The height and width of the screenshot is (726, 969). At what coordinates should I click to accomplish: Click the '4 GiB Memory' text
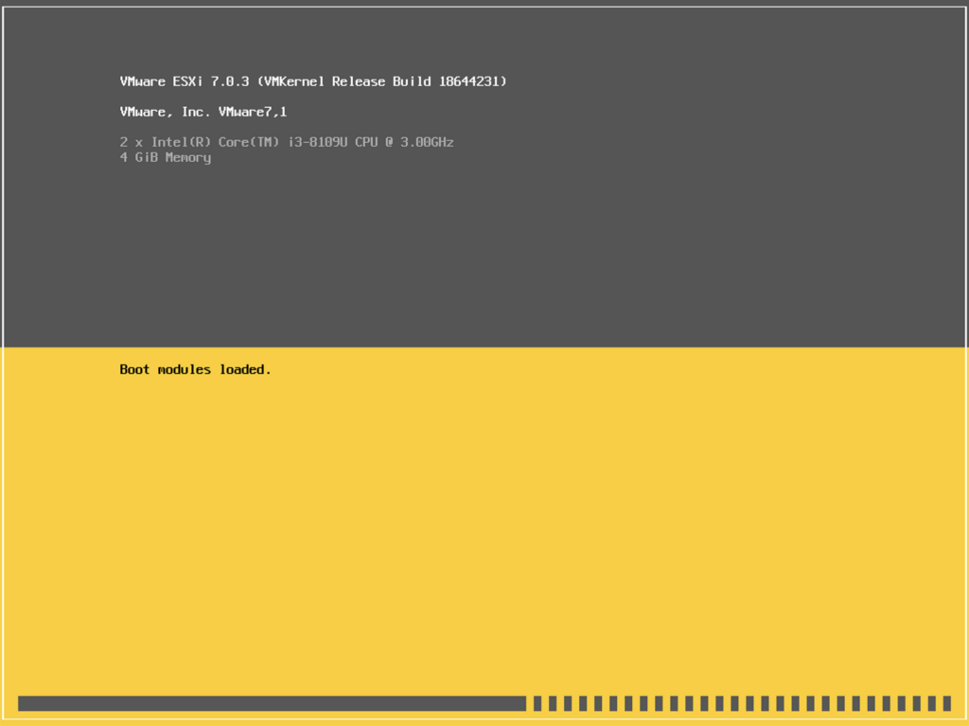click(166, 158)
